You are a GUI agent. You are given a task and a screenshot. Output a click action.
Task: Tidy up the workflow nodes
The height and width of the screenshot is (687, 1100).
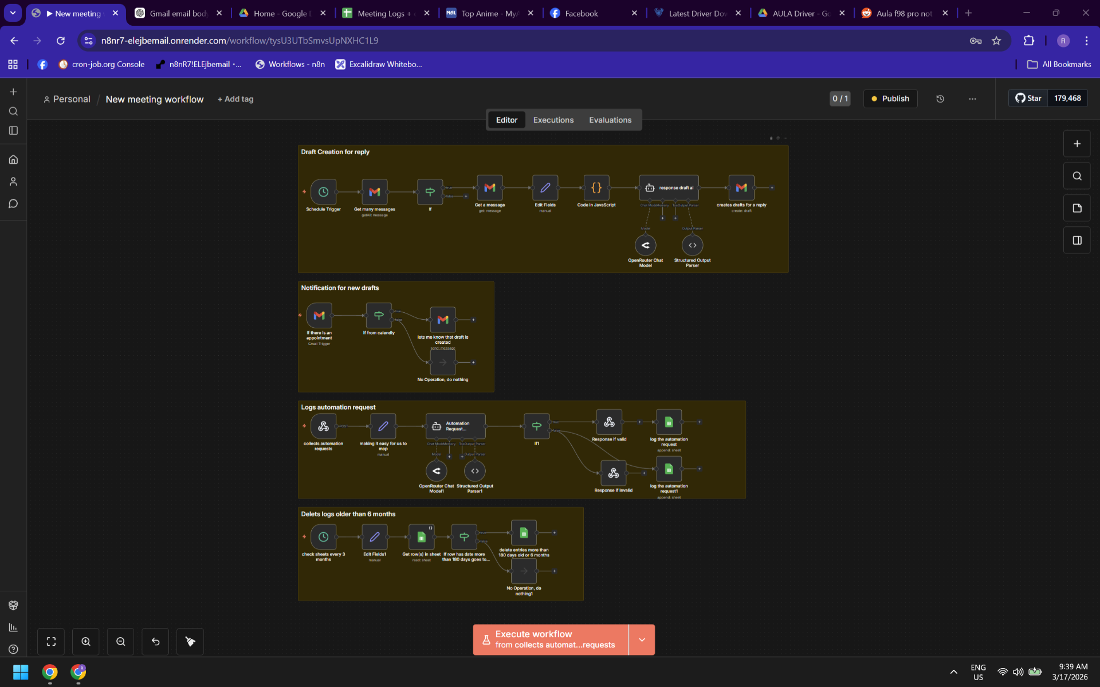pyautogui.click(x=190, y=642)
